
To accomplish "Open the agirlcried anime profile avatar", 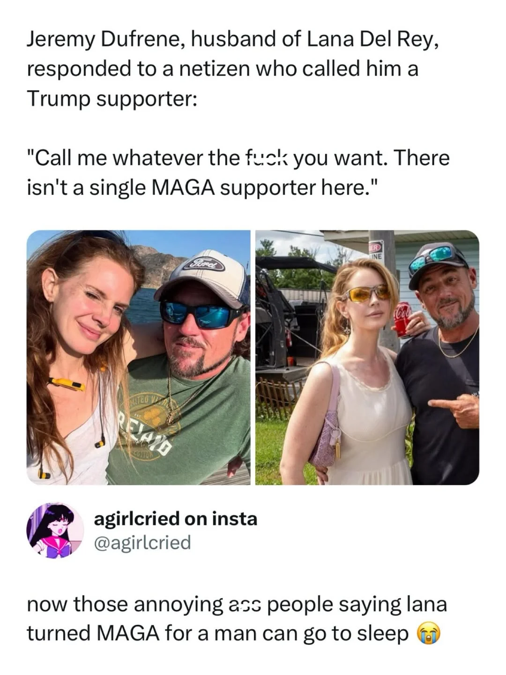I will click(x=55, y=530).
